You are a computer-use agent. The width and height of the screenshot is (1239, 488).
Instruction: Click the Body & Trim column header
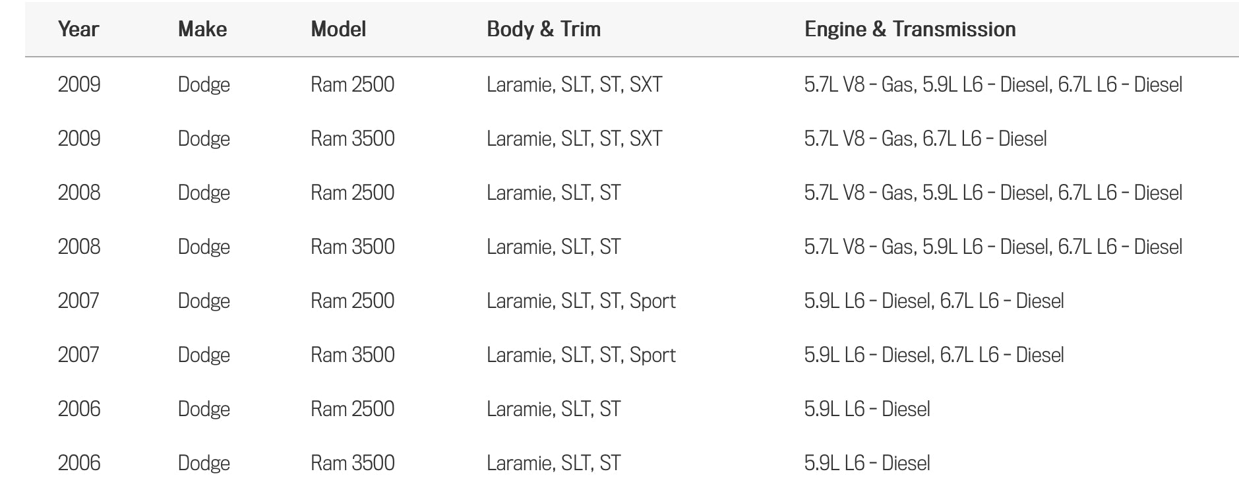(543, 29)
